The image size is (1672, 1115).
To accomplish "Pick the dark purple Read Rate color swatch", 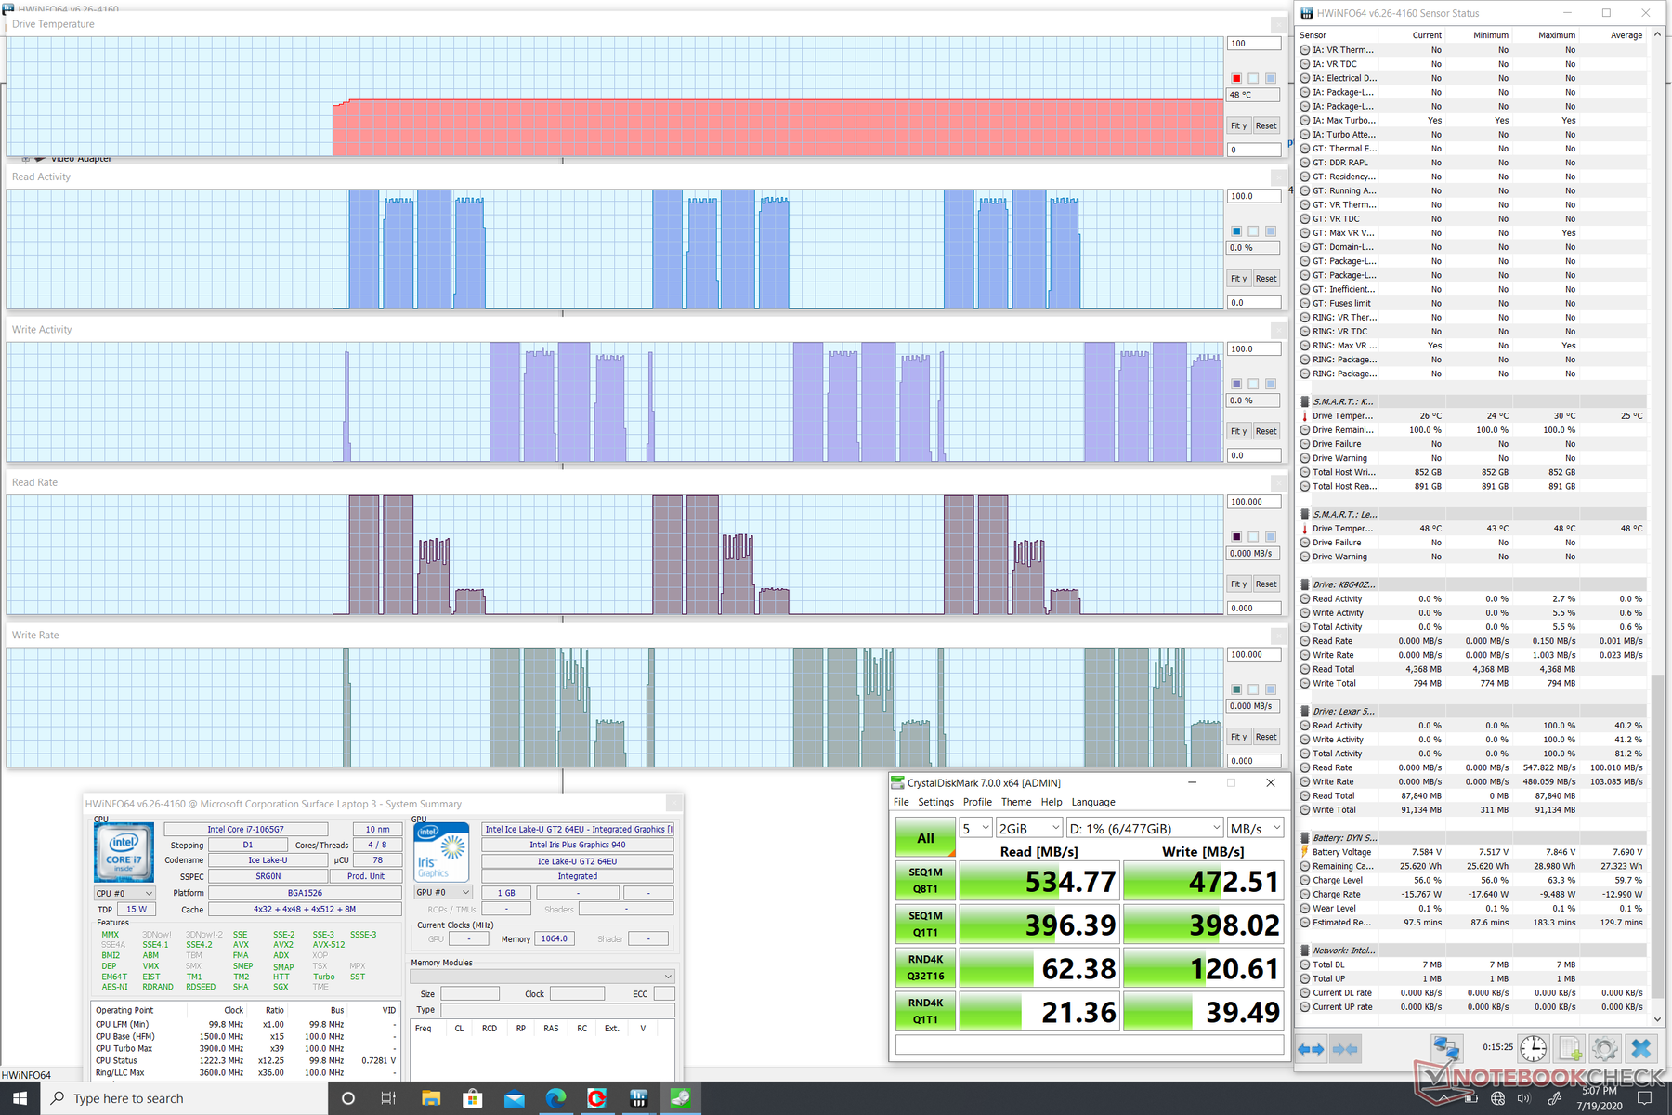I will pyautogui.click(x=1236, y=537).
